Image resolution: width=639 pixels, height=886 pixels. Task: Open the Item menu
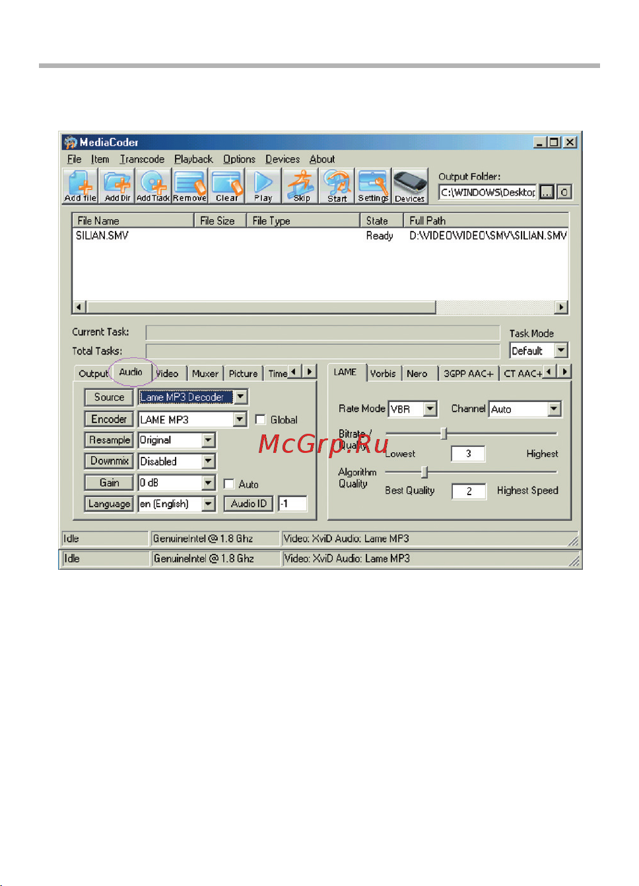coord(100,159)
